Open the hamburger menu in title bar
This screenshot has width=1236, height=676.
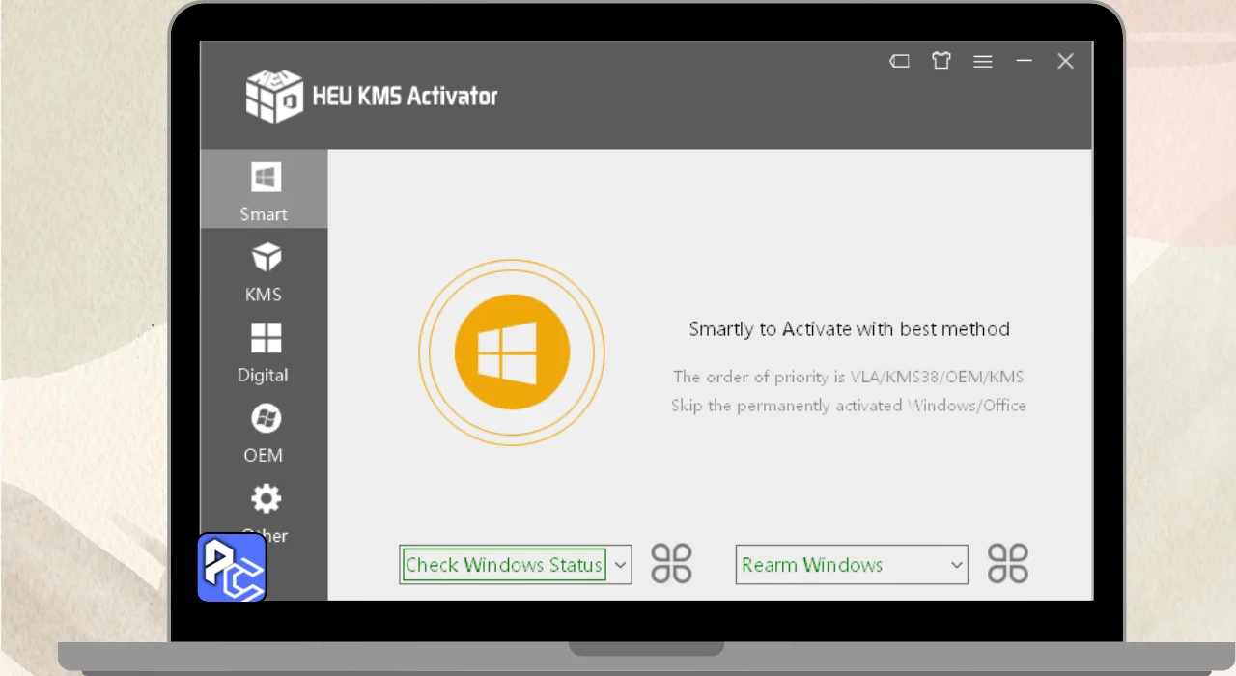coord(983,62)
